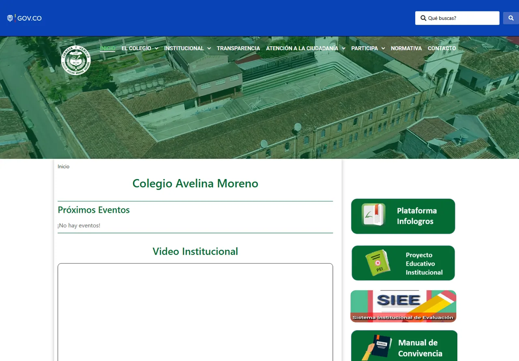Image resolution: width=519 pixels, height=361 pixels.
Task: Open the NORMATIVA menu item
Action: (x=406, y=48)
